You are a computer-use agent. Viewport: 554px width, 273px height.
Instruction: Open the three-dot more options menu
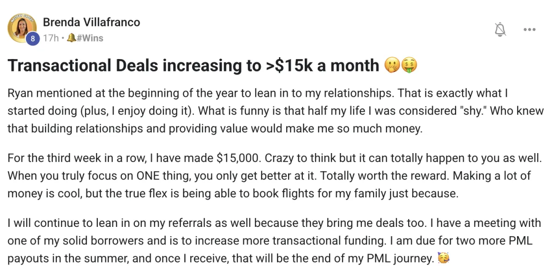pyautogui.click(x=529, y=30)
